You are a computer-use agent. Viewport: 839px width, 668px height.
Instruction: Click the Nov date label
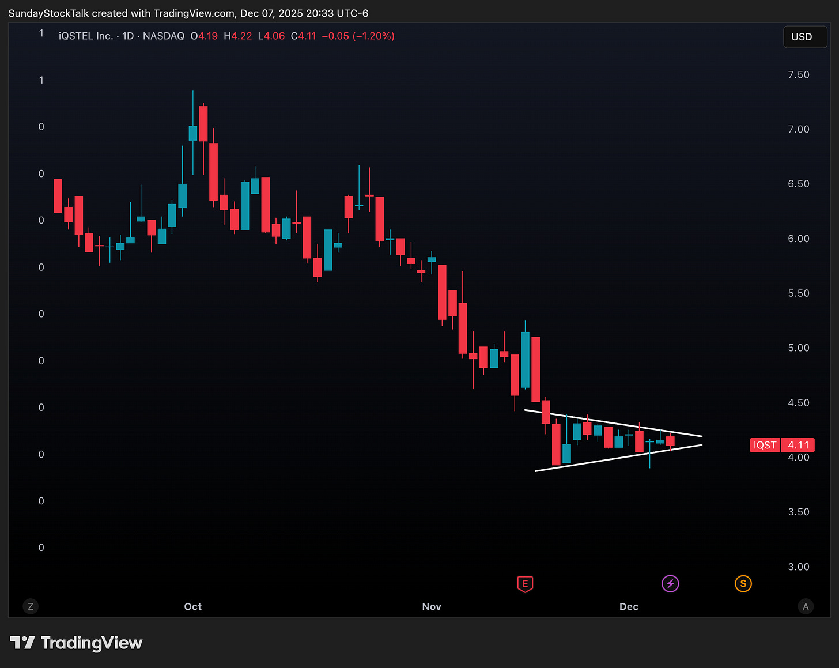(x=432, y=606)
